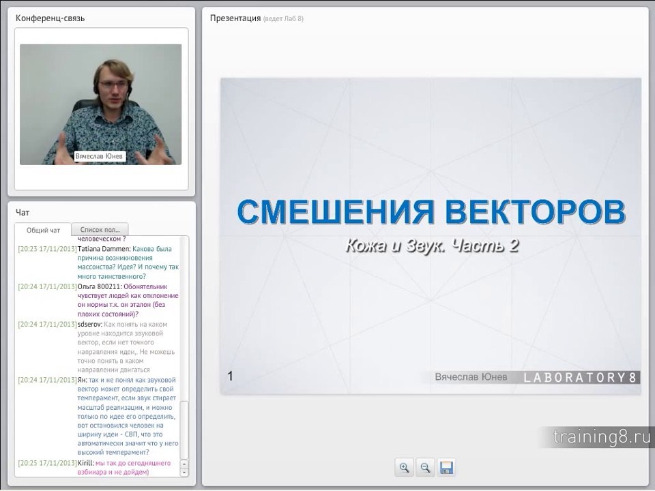Save the presentation with the floppy disk icon

tap(446, 467)
